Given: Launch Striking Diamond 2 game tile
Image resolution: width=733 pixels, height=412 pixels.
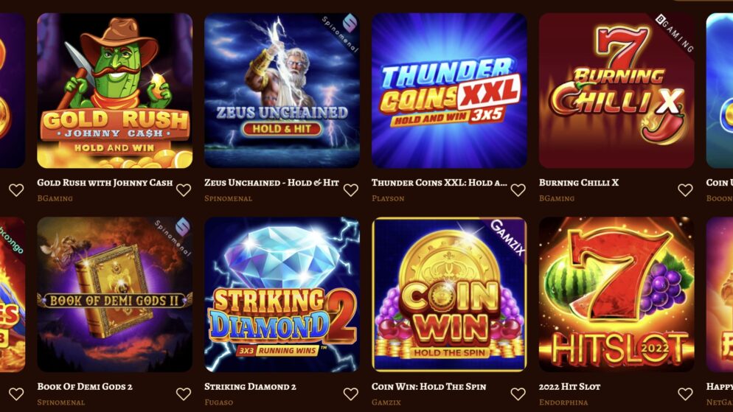Looking at the screenshot, I should pos(282,294).
